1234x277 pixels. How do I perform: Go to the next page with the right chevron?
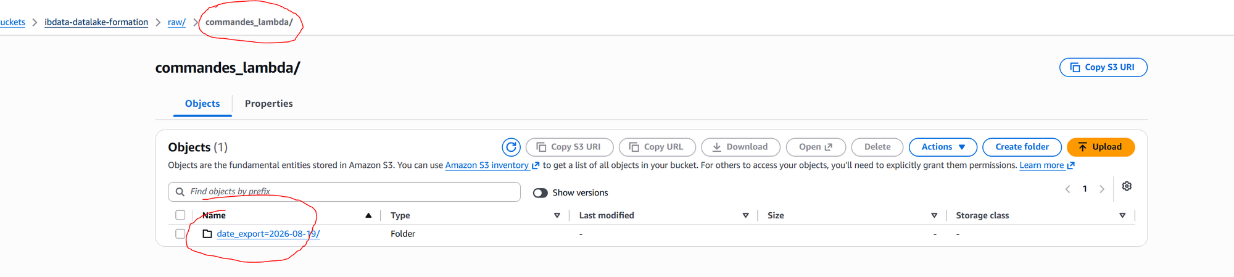click(x=1102, y=189)
